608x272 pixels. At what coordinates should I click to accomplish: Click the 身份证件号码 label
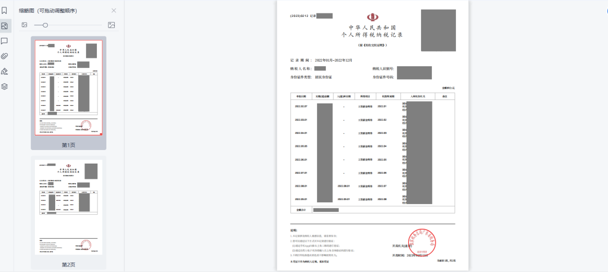click(x=383, y=78)
